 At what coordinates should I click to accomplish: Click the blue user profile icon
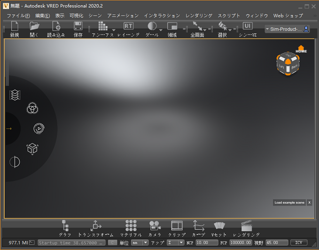(x=306, y=29)
